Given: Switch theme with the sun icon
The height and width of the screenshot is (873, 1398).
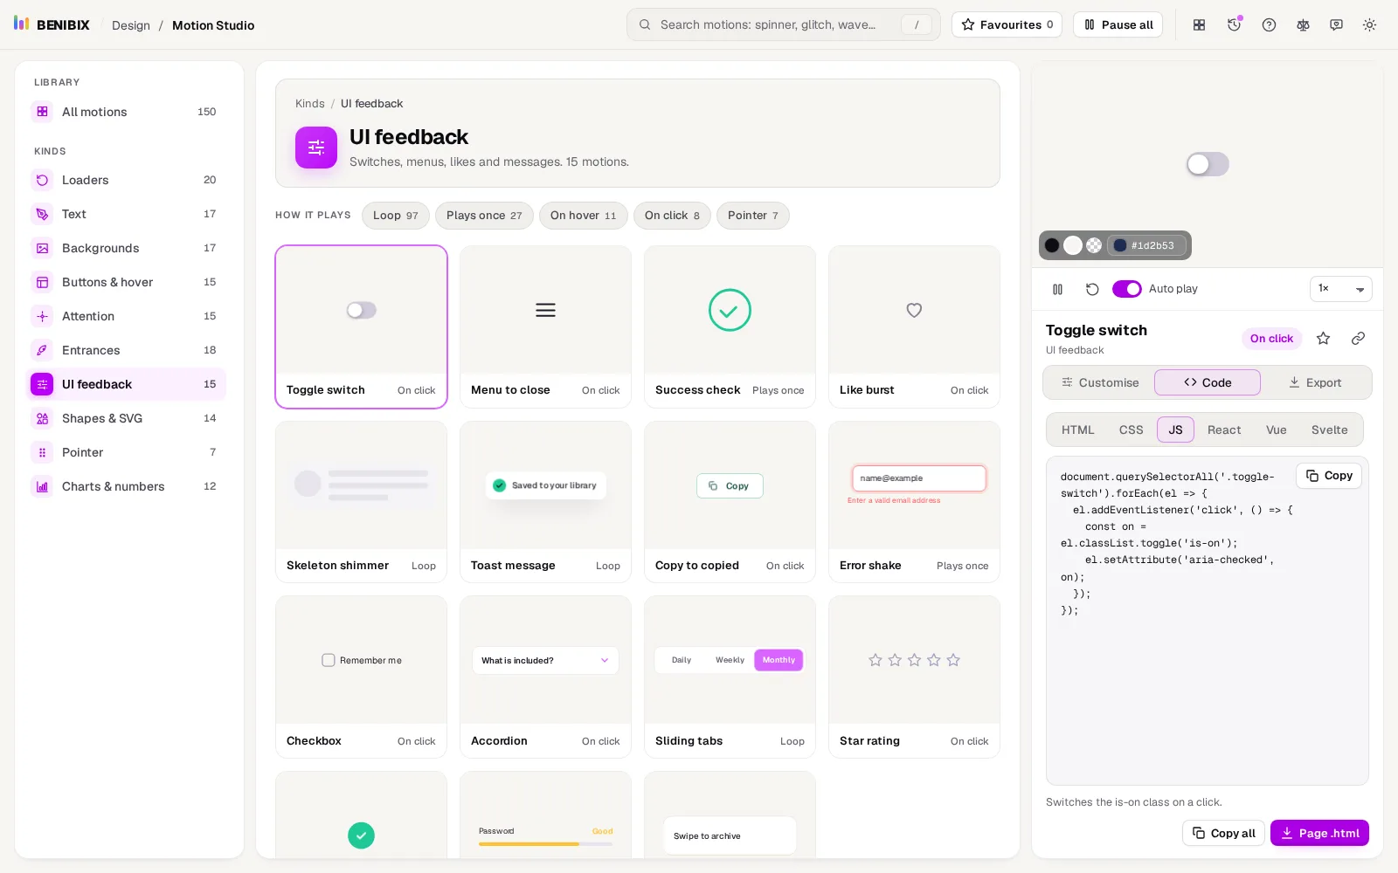Looking at the screenshot, I should pos(1369,25).
